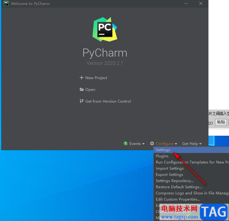Click the Welcome to PyCharm title text
Screen dimensions: 229x221
(x=30, y=4)
